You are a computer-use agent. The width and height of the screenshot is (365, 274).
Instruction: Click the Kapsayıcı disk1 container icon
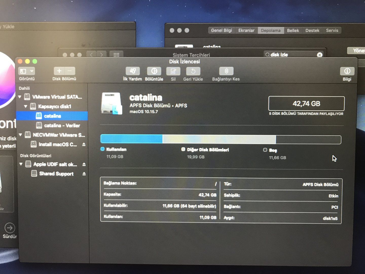point(33,106)
